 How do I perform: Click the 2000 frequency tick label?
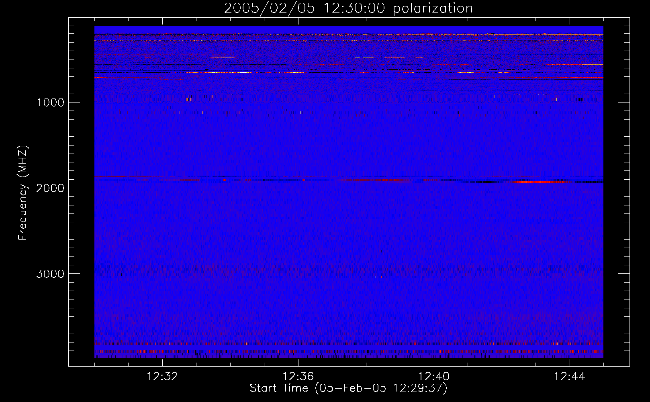pos(50,188)
